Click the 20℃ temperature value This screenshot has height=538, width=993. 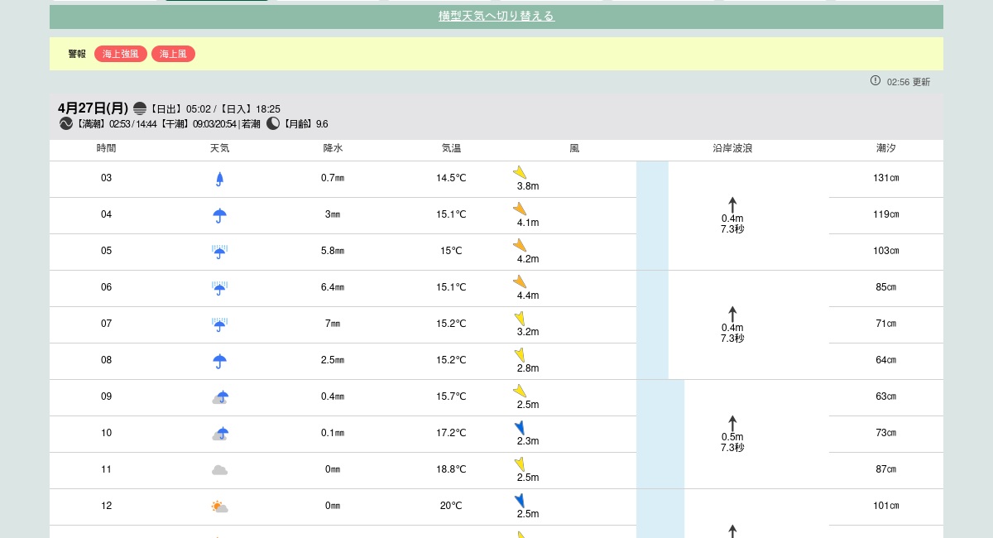pyautogui.click(x=451, y=507)
